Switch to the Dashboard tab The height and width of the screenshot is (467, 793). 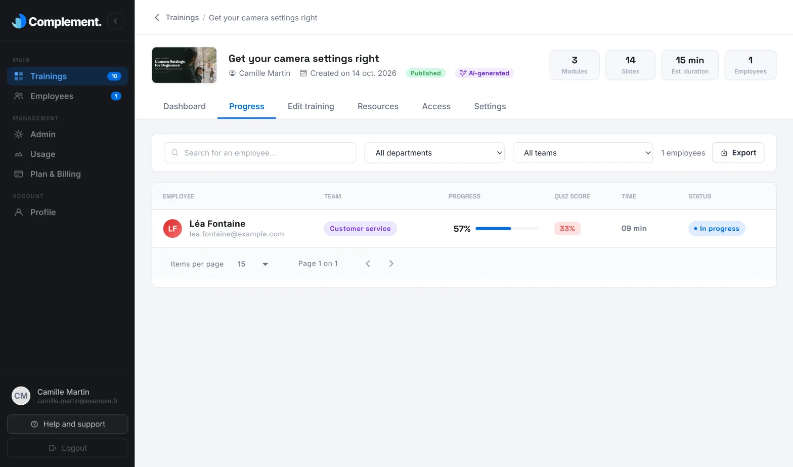tap(185, 107)
